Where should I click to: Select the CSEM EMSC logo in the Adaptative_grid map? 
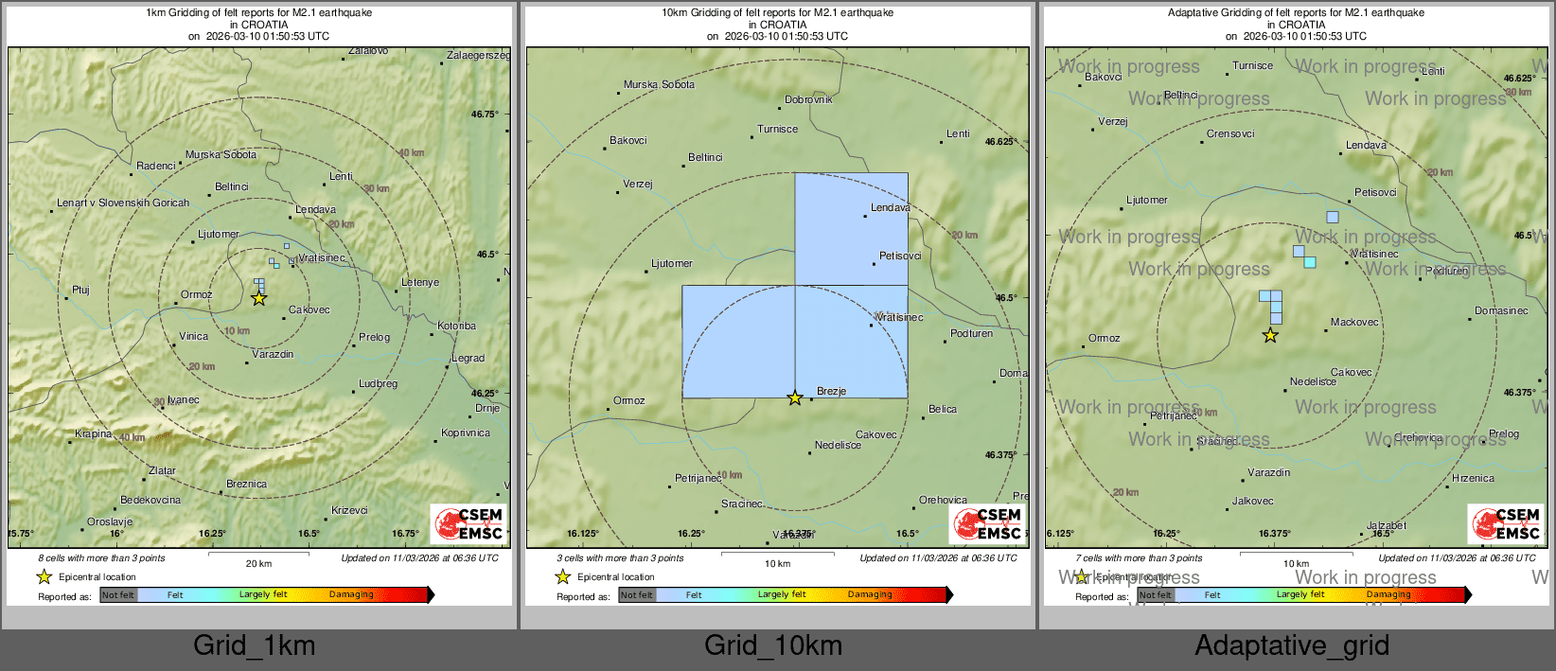point(1507,523)
